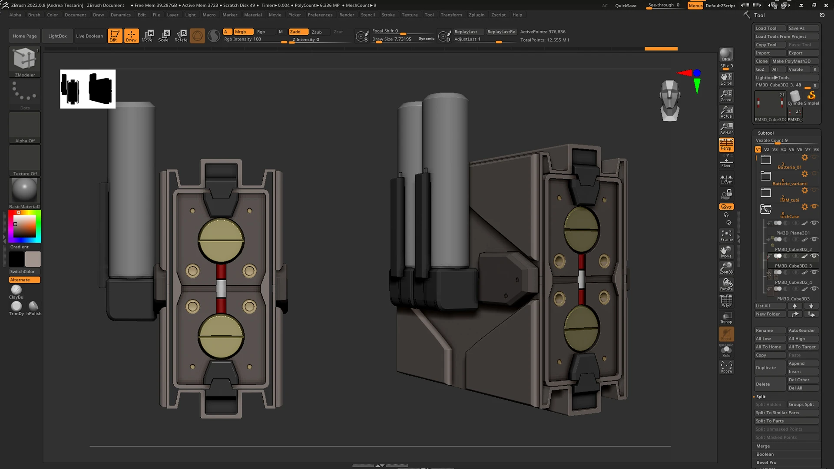The image size is (834, 469).
Task: Open the Transform menu
Action: click(x=451, y=15)
